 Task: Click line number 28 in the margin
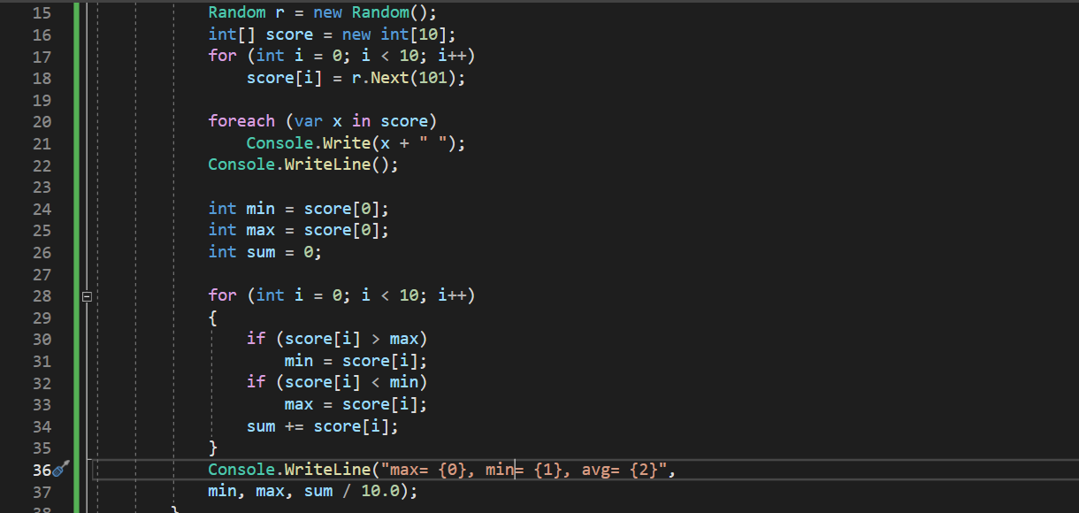point(42,295)
